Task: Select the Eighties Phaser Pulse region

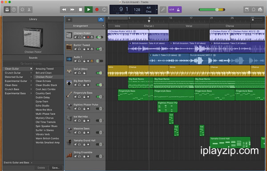Action: [167, 106]
